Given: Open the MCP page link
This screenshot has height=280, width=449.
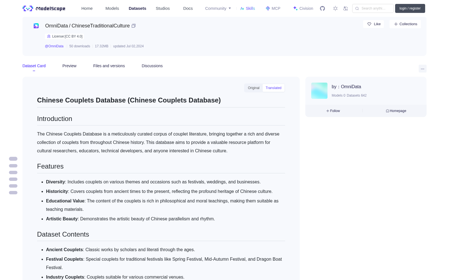Looking at the screenshot, I should click(x=273, y=8).
